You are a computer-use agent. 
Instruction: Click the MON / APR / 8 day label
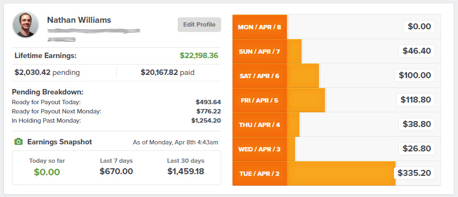[x=259, y=27]
